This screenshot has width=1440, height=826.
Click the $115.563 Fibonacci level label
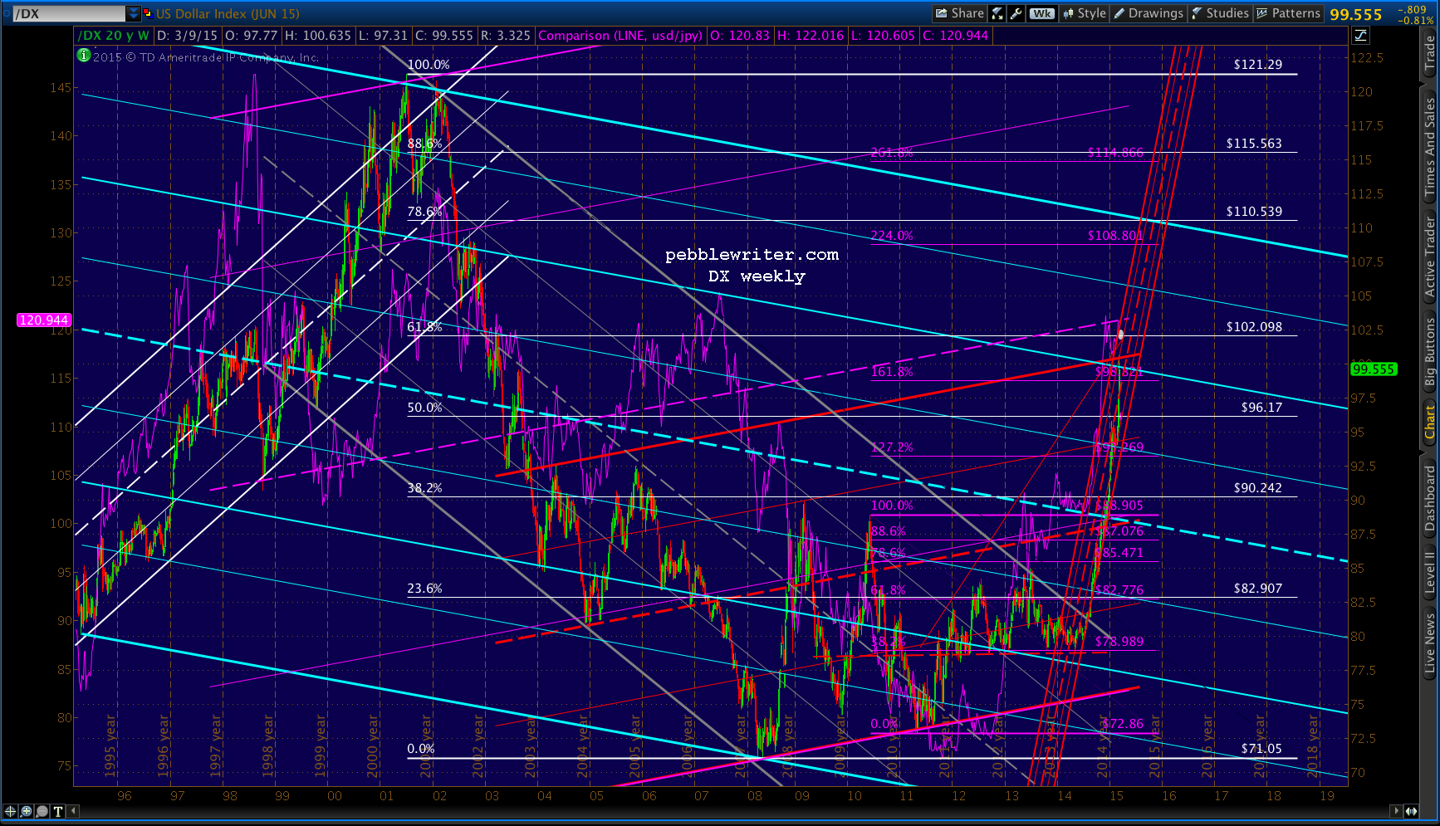(x=1254, y=143)
